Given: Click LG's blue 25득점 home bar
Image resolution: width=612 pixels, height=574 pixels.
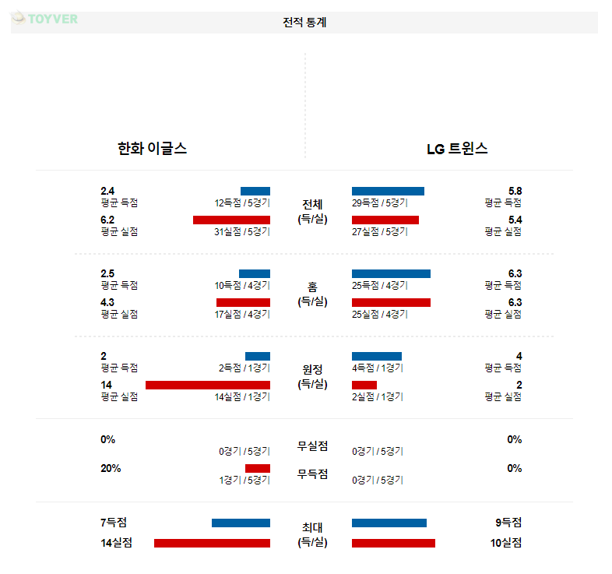Looking at the screenshot, I should tap(391, 273).
